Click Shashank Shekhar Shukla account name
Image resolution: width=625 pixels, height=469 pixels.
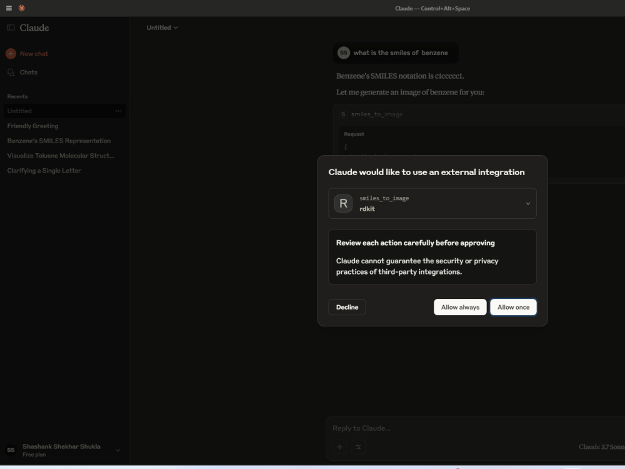(x=61, y=446)
